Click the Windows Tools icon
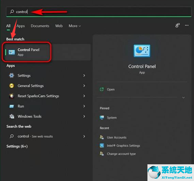This screenshot has width=194, height=181. [12, 117]
